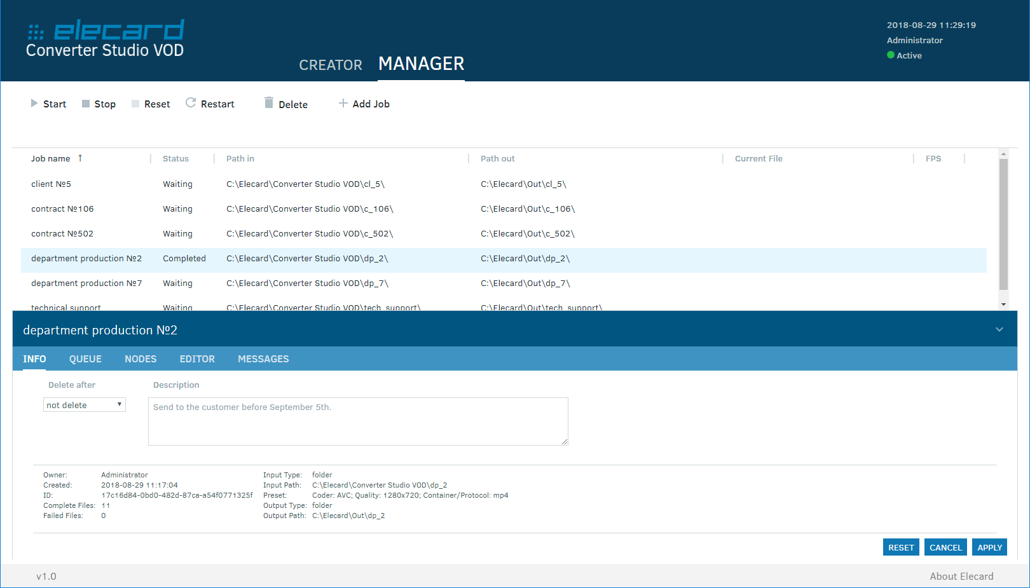This screenshot has height=588, width=1030.
Task: Click the Reset icon in toolbar
Action: point(135,104)
